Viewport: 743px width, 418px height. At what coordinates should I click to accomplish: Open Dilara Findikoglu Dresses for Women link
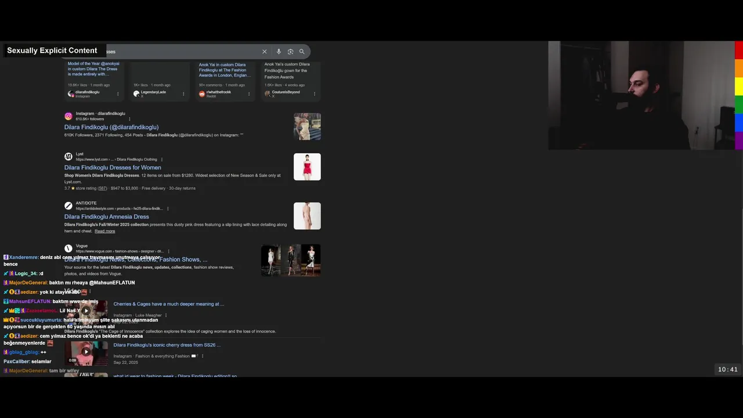pos(113,168)
